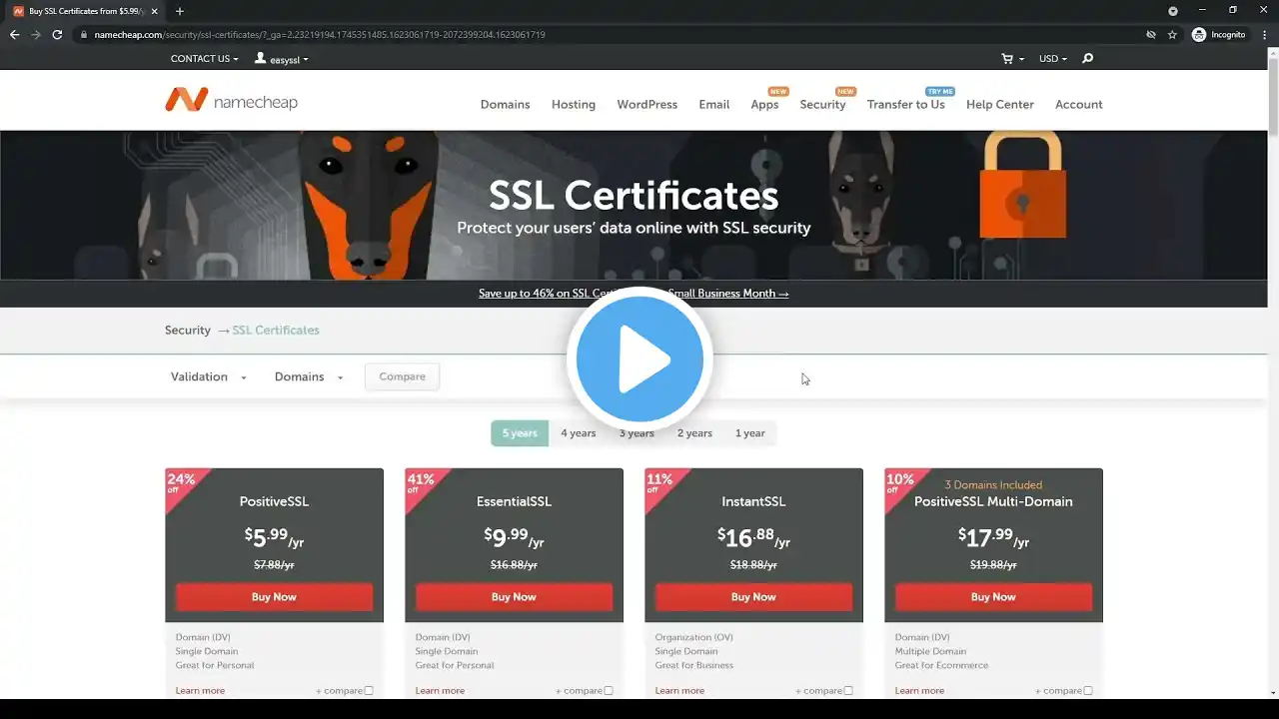Click the Security breadcrumb link
1279x719 pixels.
point(188,330)
